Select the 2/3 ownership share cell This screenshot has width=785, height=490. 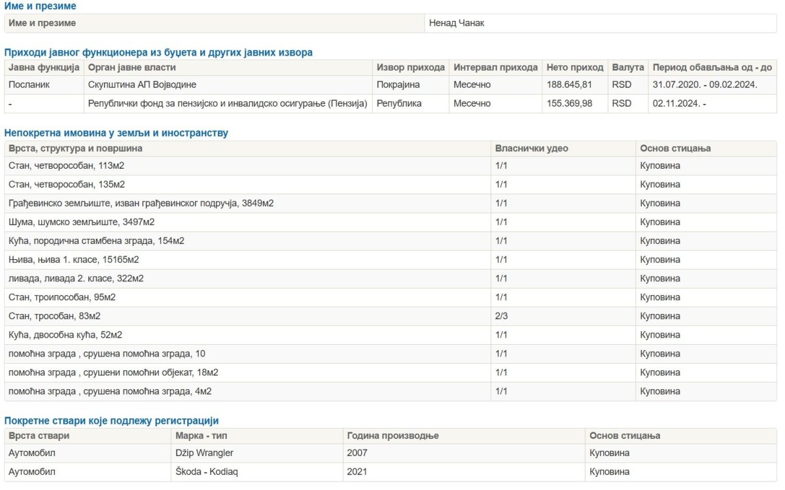tap(502, 316)
